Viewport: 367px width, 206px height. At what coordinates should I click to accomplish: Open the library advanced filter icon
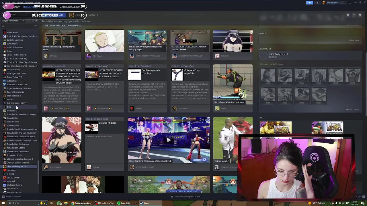tap(36, 26)
